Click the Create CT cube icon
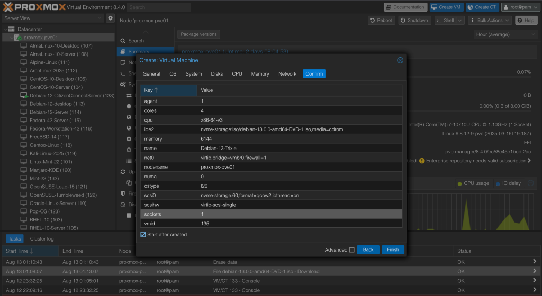This screenshot has width=542, height=296. point(470,7)
